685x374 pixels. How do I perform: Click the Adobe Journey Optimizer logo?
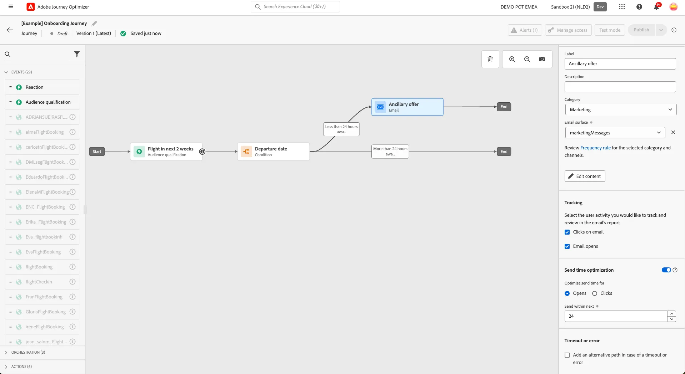click(x=31, y=7)
